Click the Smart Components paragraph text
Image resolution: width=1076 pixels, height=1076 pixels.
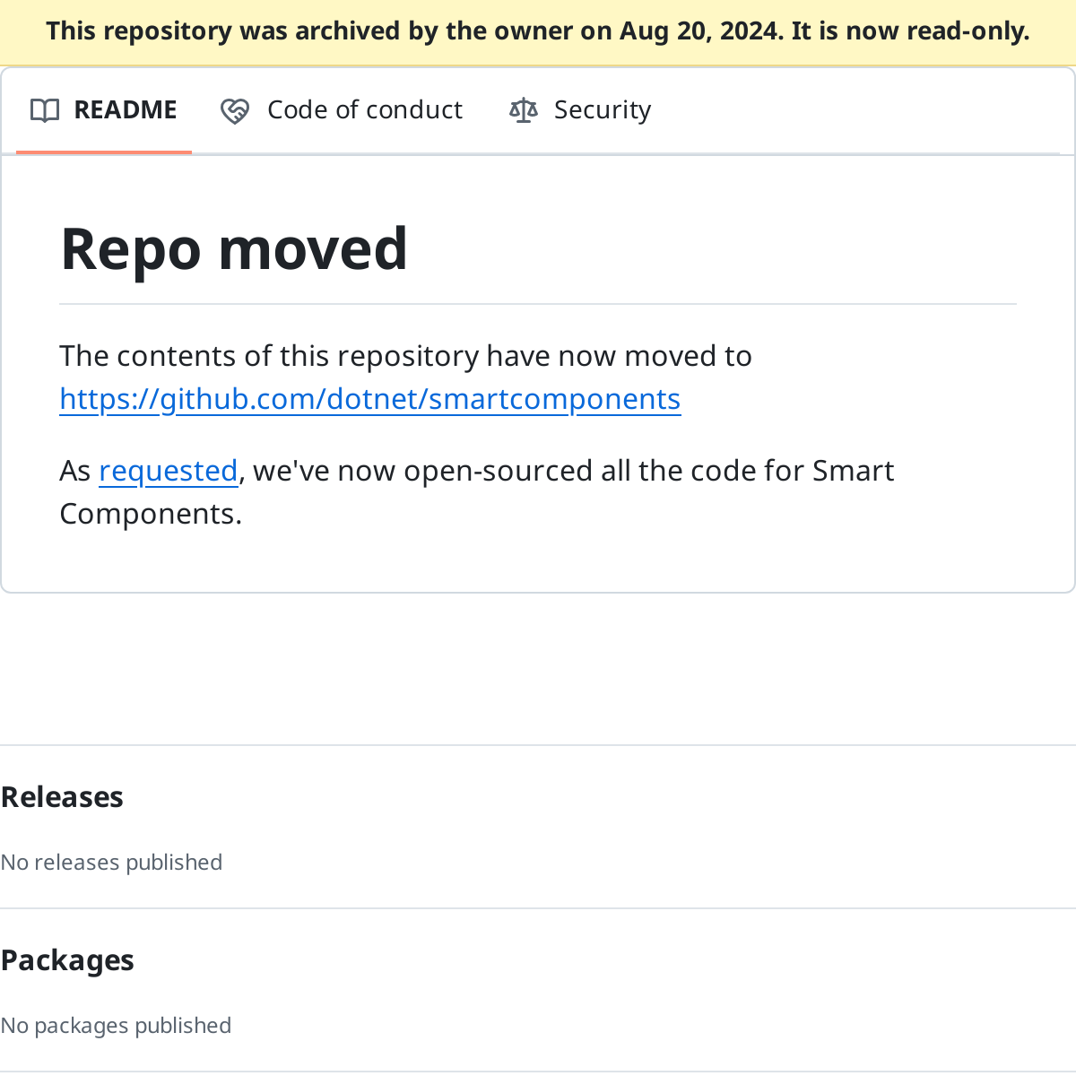click(x=477, y=491)
